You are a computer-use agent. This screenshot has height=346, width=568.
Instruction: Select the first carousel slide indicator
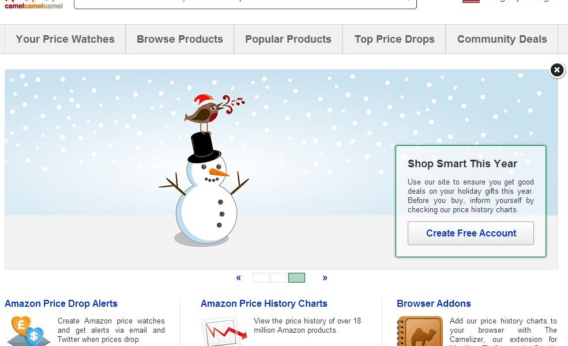pos(261,278)
